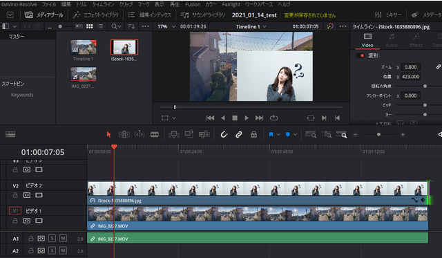Open the ミキサー panel
The width and height of the screenshot is (442, 258).
click(x=388, y=15)
